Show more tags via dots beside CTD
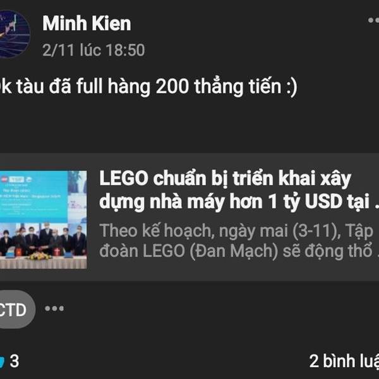379x379 pixels. 54,308
